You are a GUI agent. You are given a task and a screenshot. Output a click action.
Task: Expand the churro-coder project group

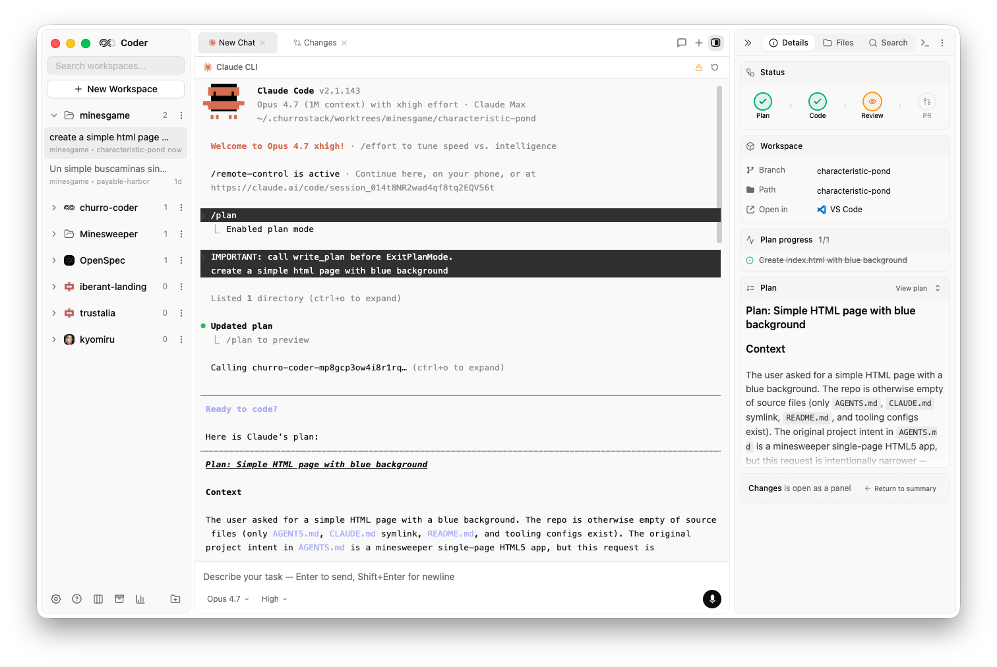54,208
